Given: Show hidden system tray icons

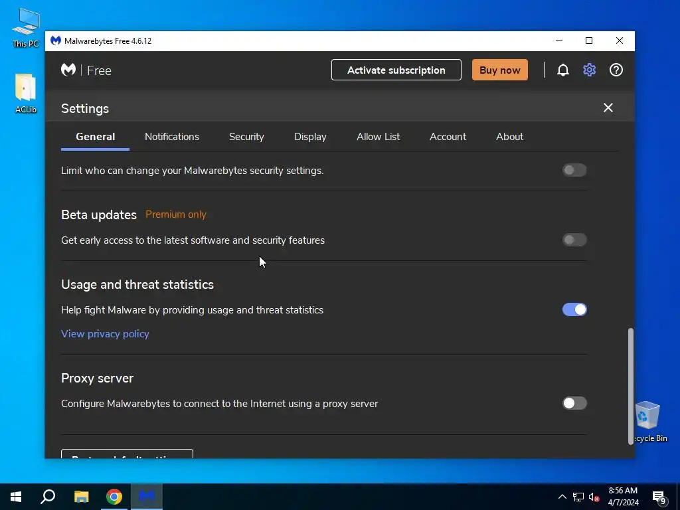Looking at the screenshot, I should [562, 497].
